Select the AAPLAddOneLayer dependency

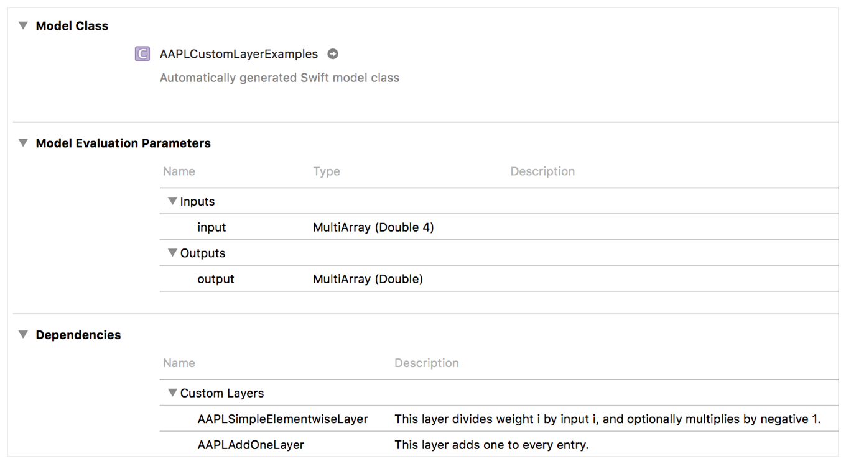(251, 445)
